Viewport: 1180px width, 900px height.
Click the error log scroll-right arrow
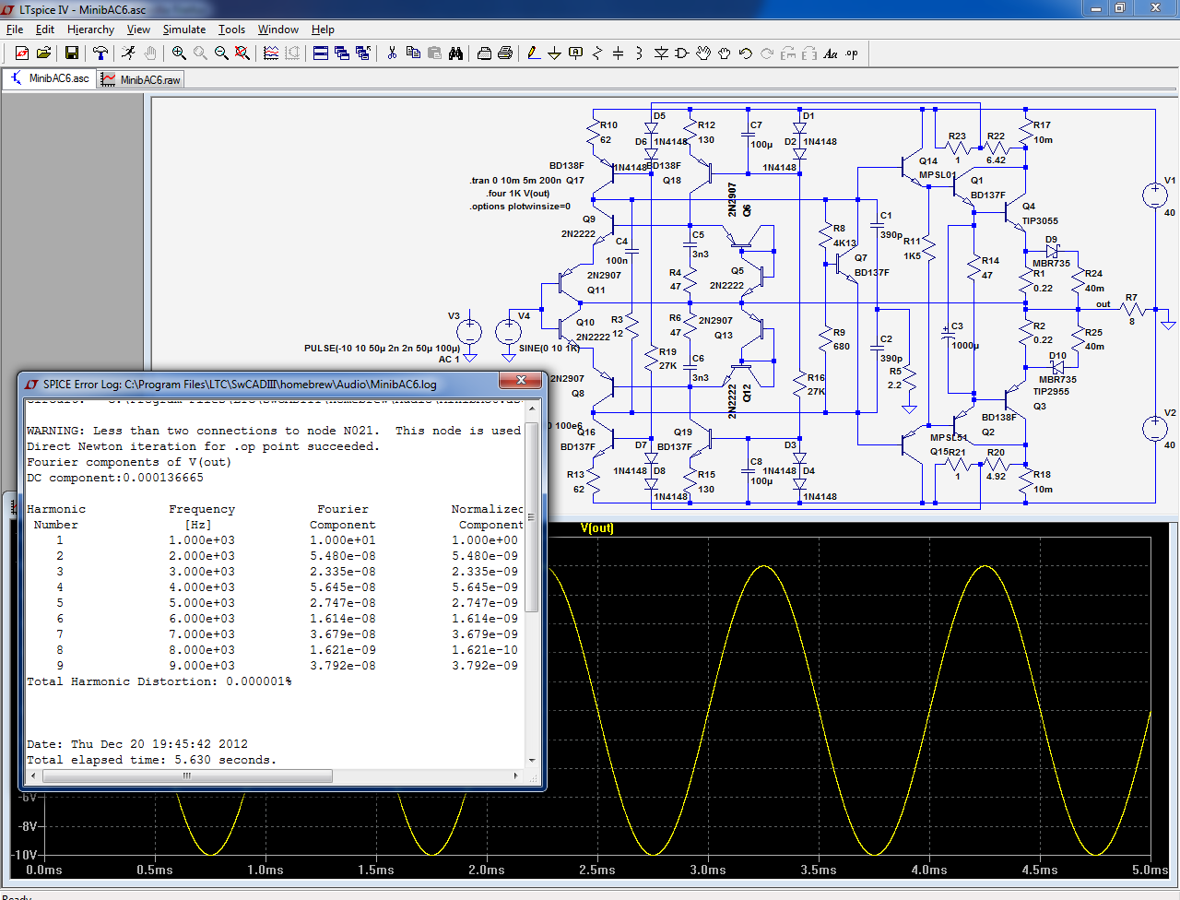(516, 776)
